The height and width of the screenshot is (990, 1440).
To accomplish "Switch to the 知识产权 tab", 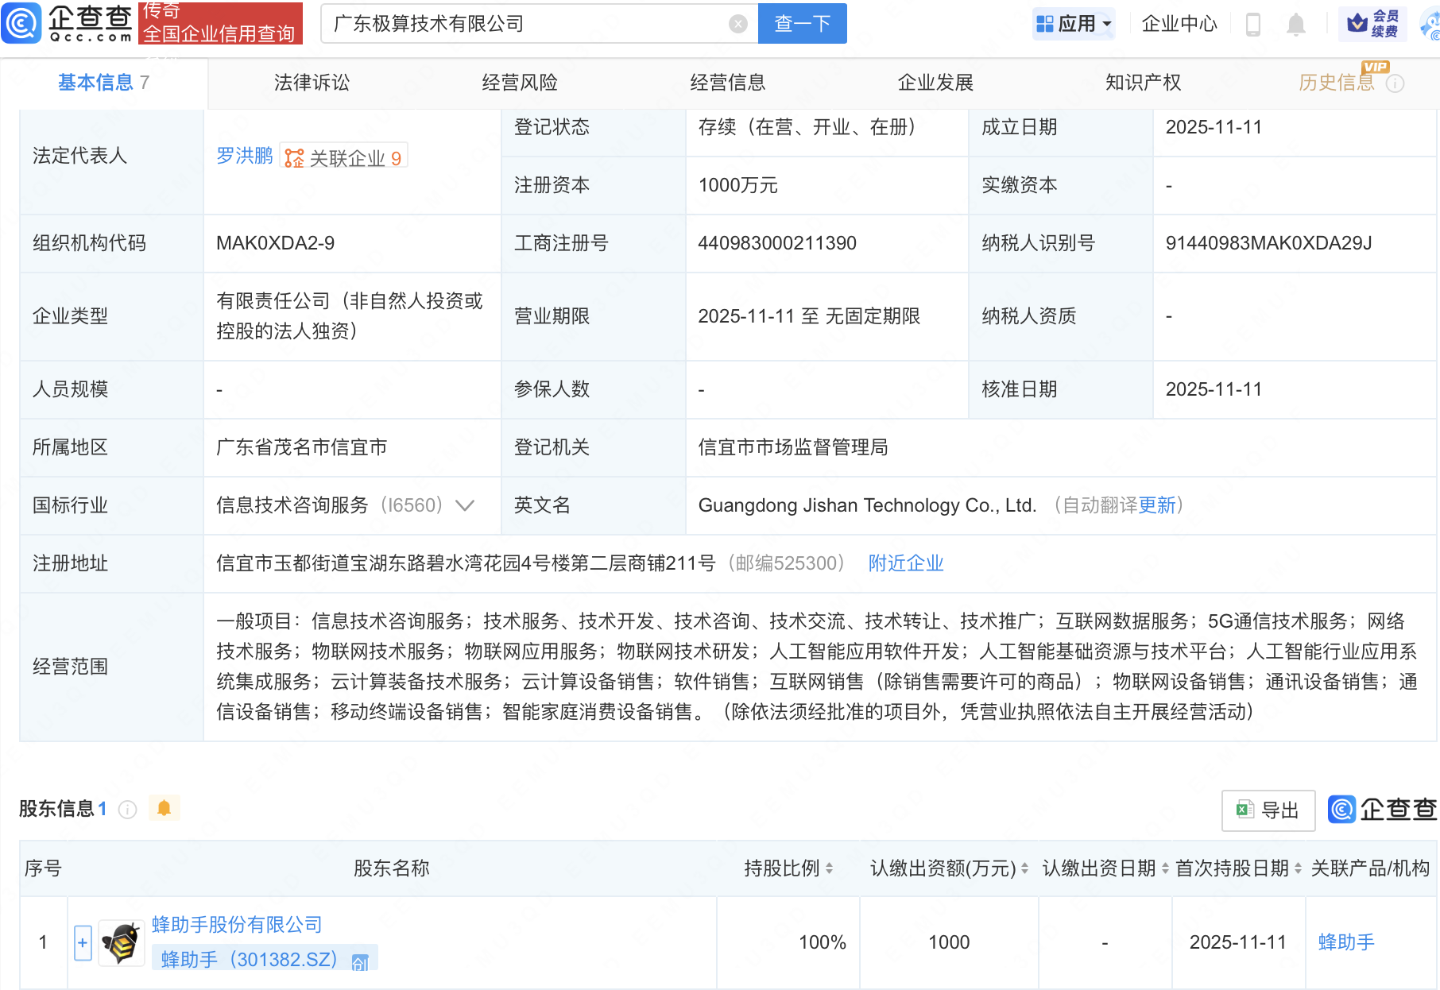I will [1142, 82].
